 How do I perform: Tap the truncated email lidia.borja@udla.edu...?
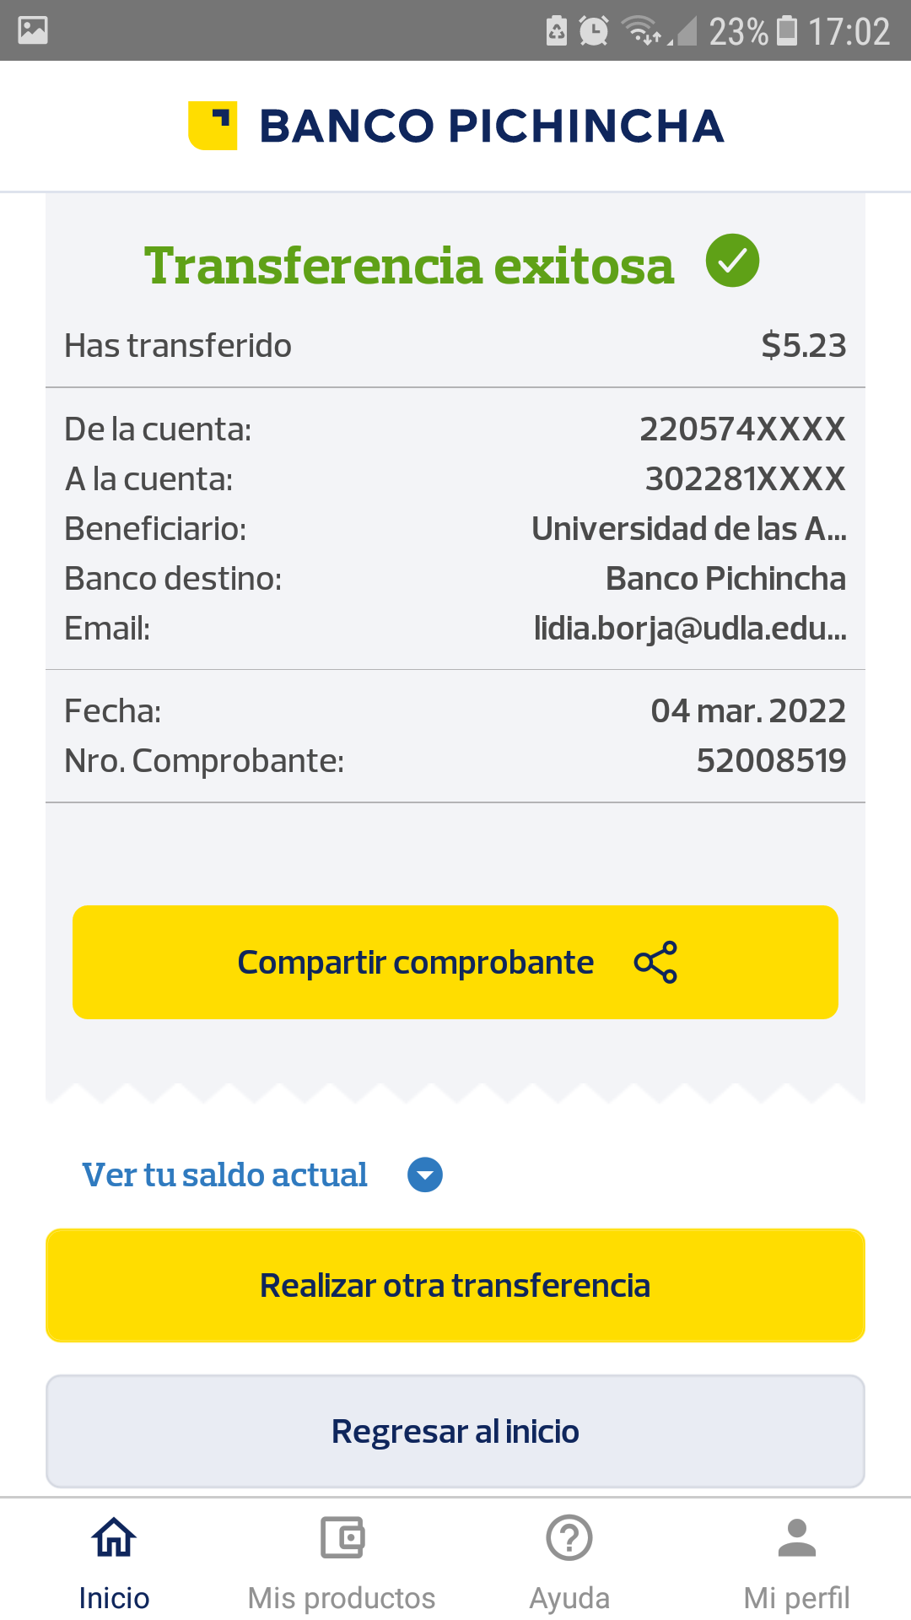click(690, 629)
